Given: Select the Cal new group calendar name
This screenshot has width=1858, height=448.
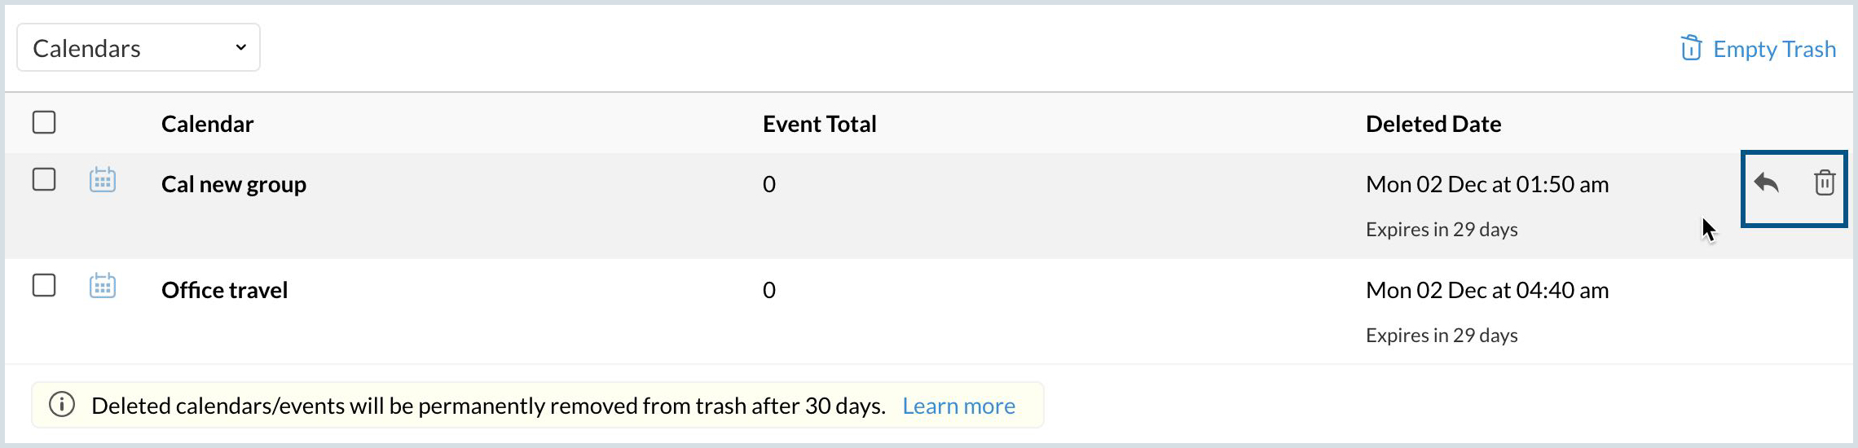Looking at the screenshot, I should point(234,184).
